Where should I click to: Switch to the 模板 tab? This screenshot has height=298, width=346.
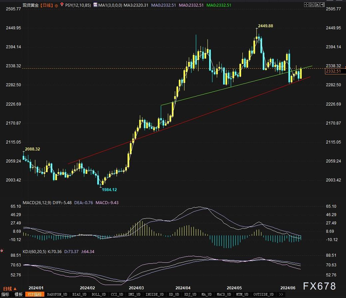click(x=19, y=294)
